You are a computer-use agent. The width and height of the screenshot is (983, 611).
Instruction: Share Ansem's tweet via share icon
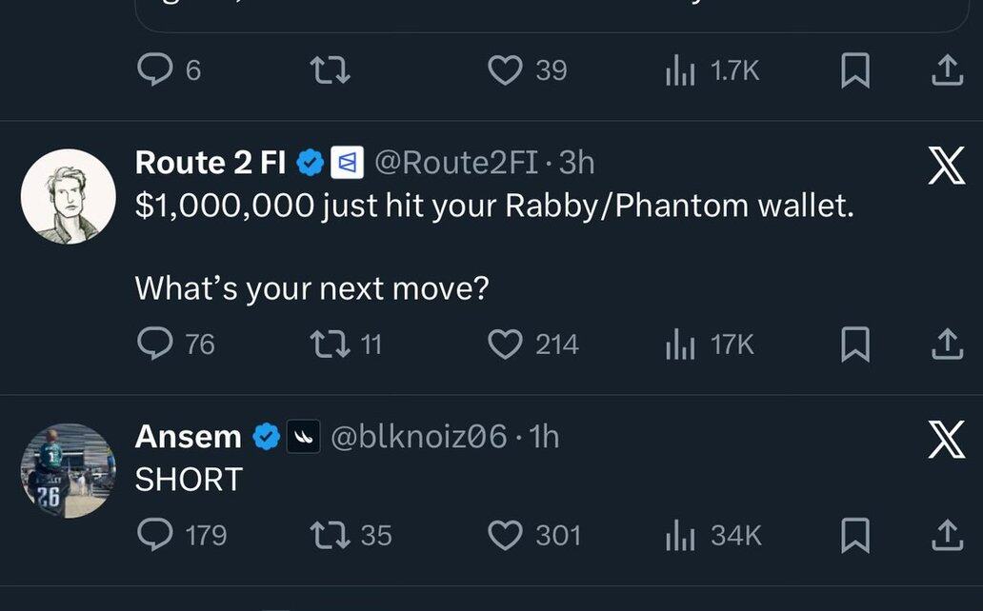coord(946,535)
